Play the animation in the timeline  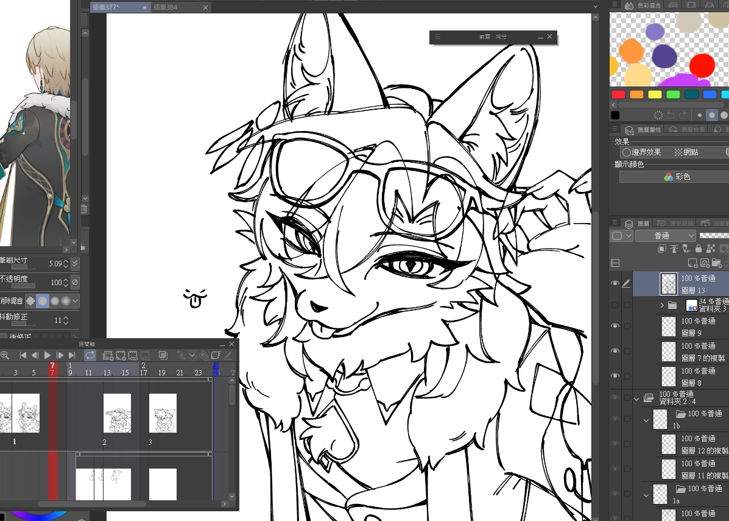[x=48, y=355]
